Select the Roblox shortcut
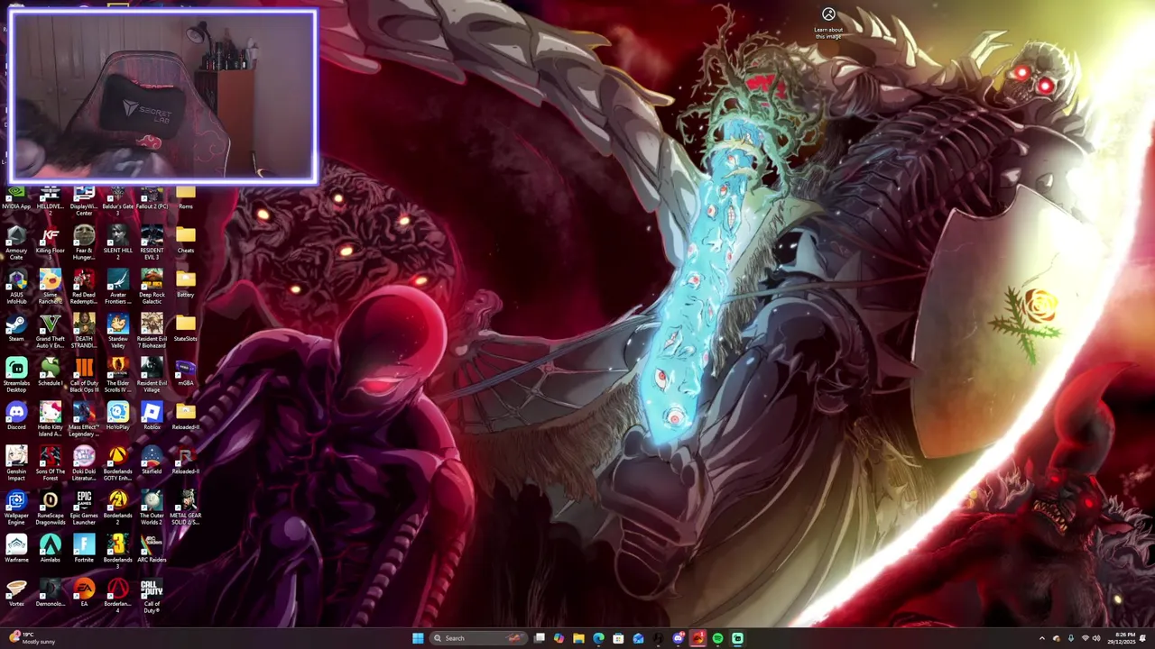1155x649 pixels. [x=152, y=417]
